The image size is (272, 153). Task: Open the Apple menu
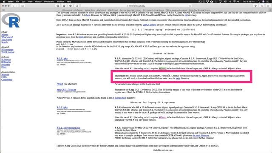(x=4, y=2)
